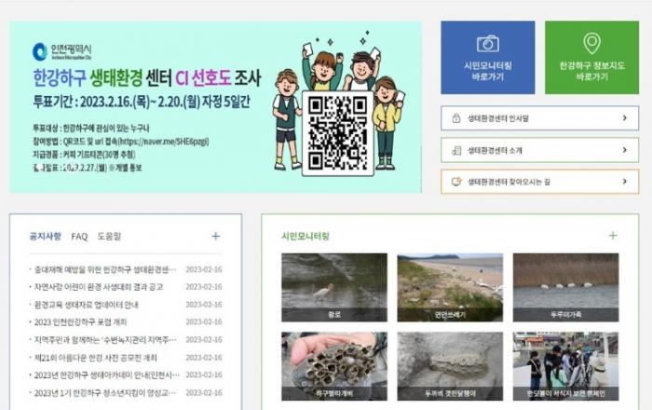Image resolution: width=652 pixels, height=410 pixels.
Task: Expand the 생태환경센터 소개 chevron arrow
Action: 625,150
